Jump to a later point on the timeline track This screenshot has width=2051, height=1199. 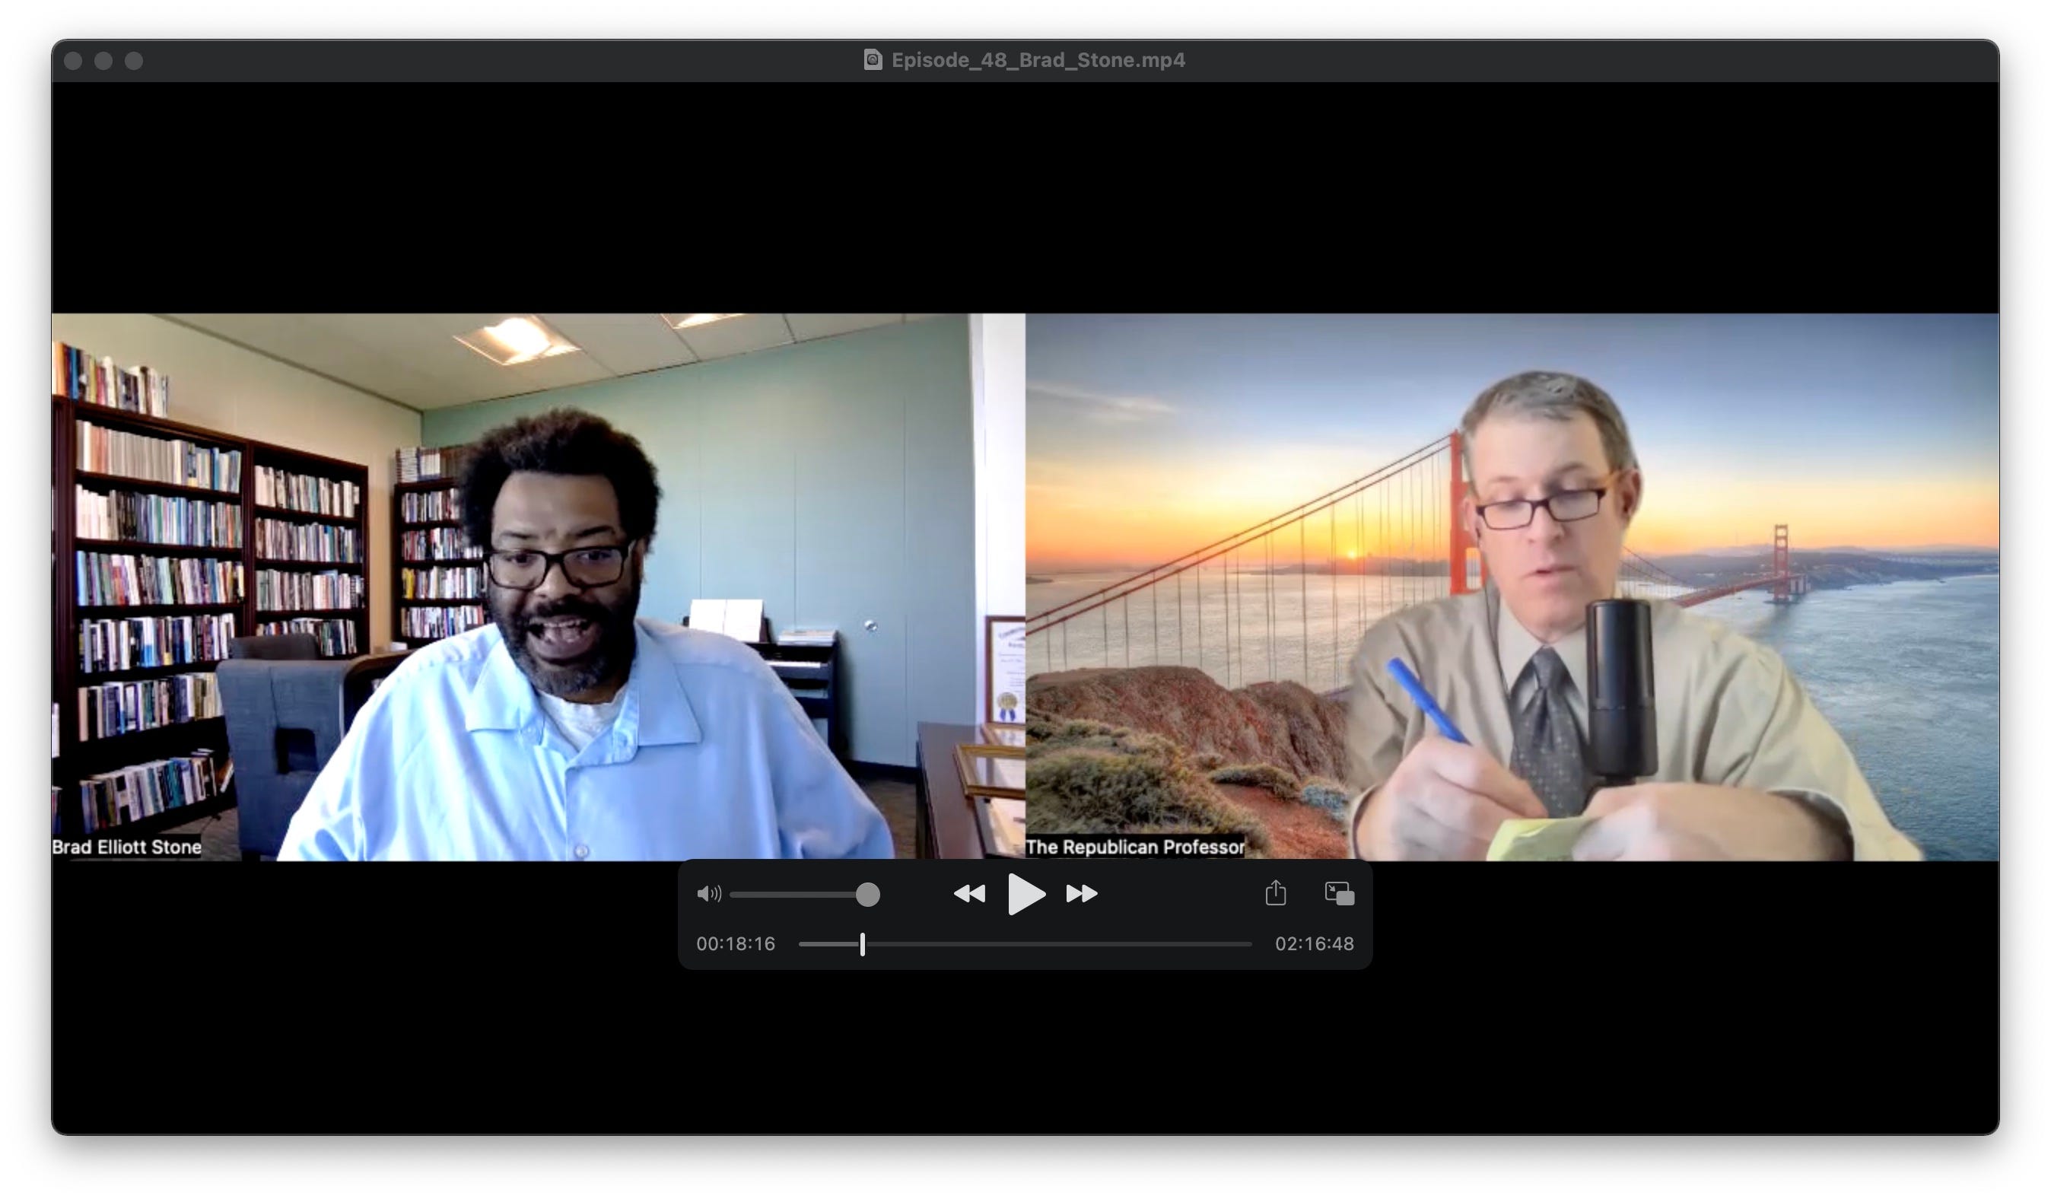1058,944
